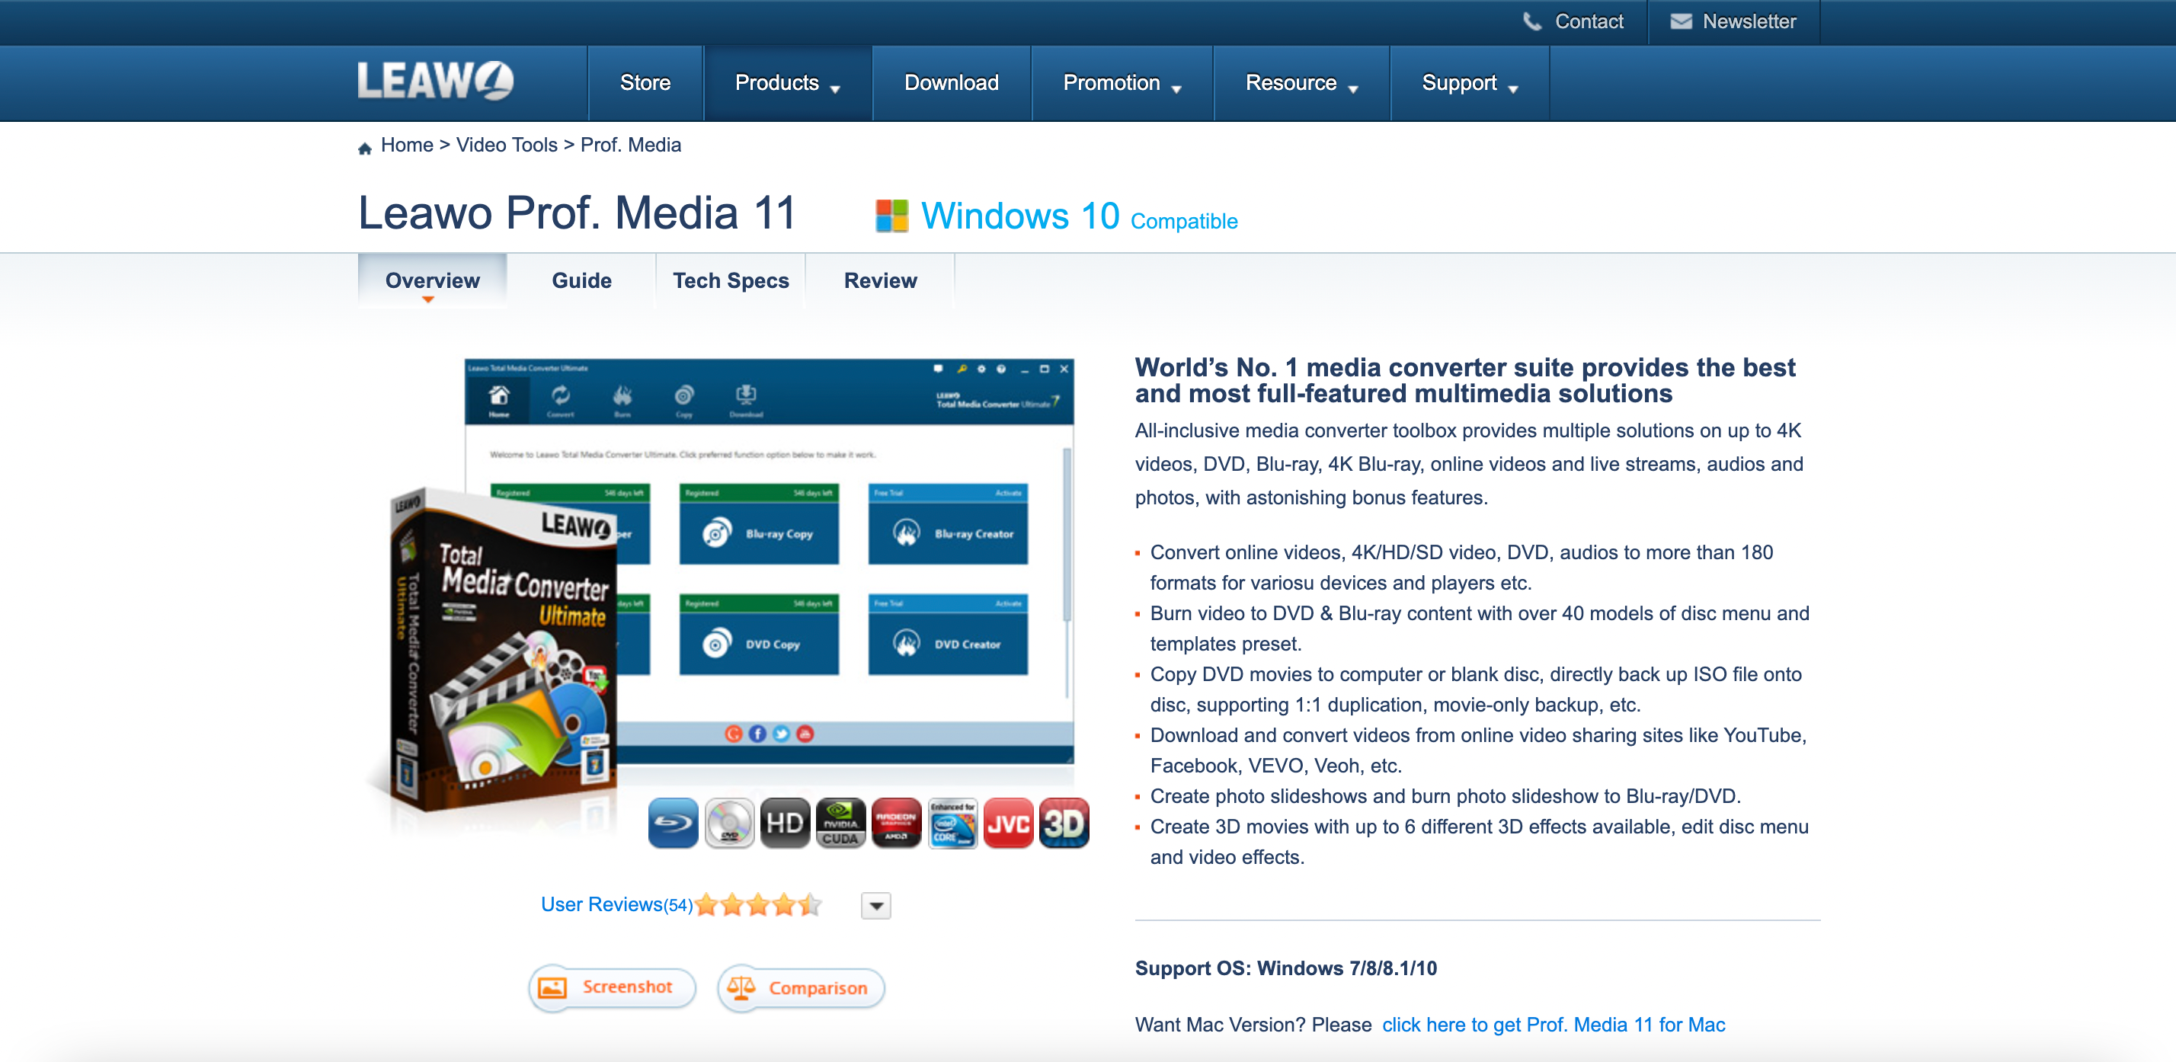Click the 3D badge icon
Image resolution: width=2176 pixels, height=1062 pixels.
click(1064, 822)
